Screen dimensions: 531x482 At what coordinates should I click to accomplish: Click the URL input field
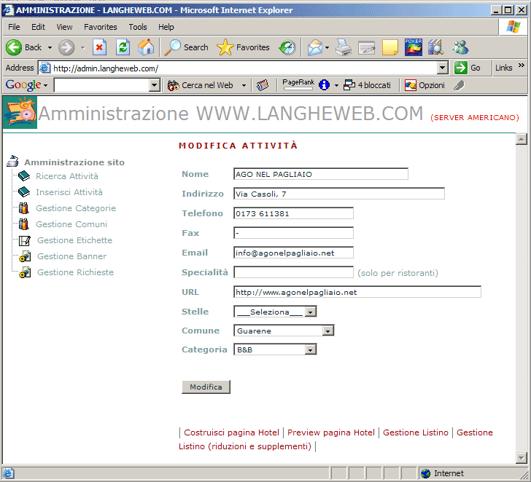[357, 292]
